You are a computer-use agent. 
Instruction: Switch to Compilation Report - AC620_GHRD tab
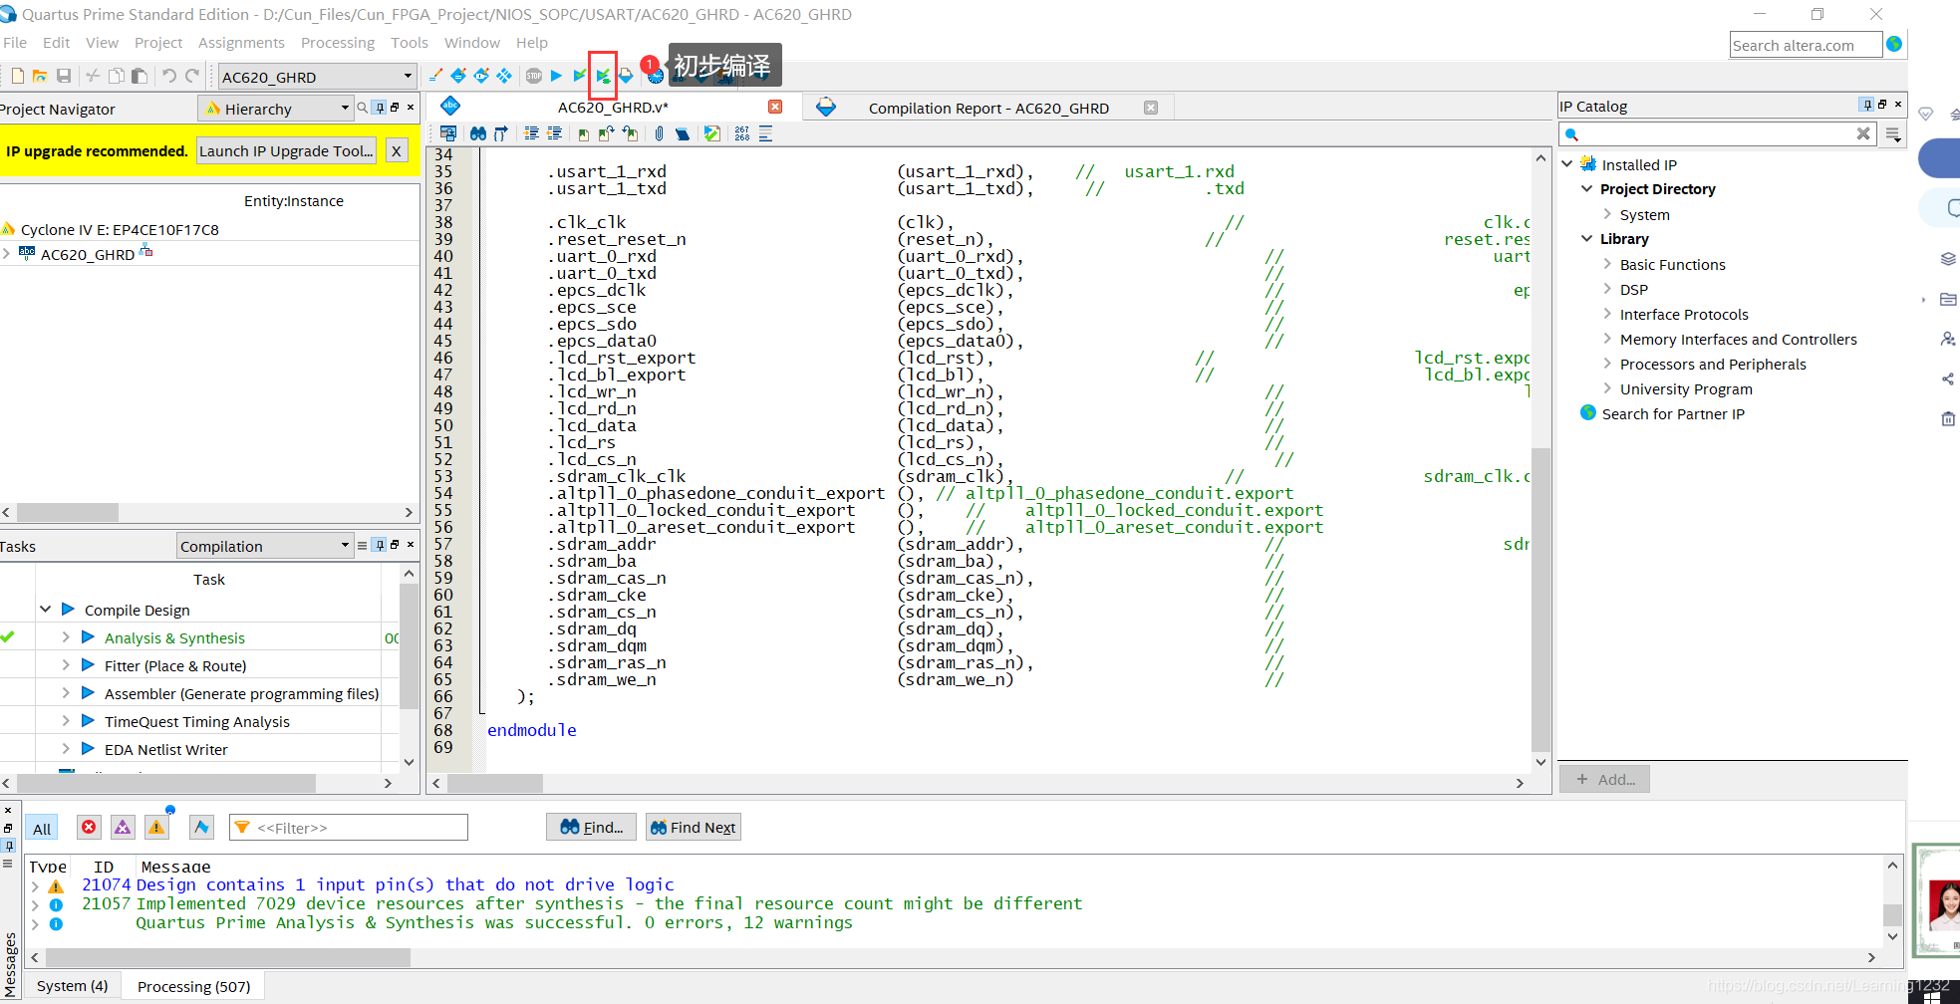click(987, 108)
